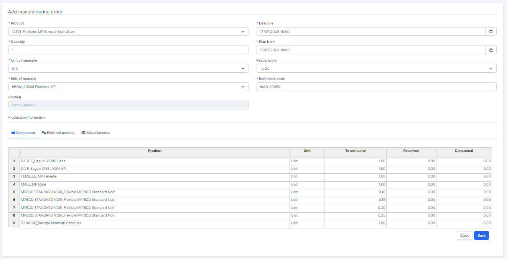Open the Deadline calendar picker icon
Image resolution: width=507 pixels, height=259 pixels.
491,32
